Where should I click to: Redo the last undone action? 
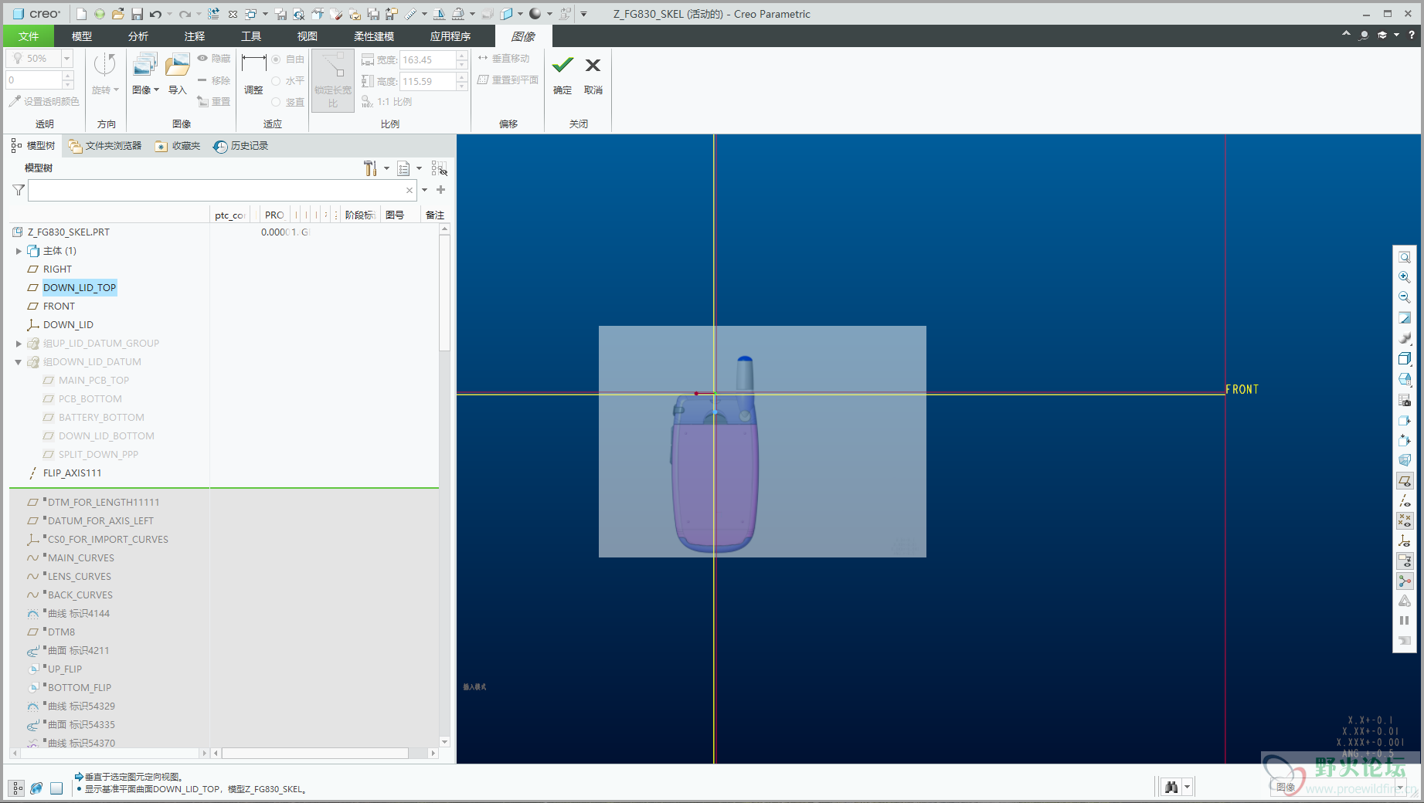(185, 14)
